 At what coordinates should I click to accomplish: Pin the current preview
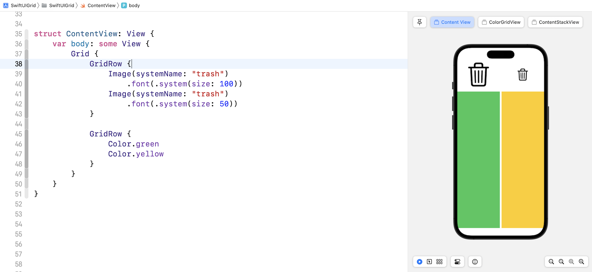coord(419,22)
